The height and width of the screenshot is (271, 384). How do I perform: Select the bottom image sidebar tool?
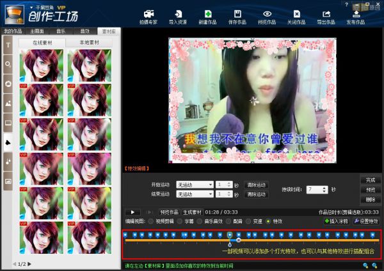click(8, 182)
